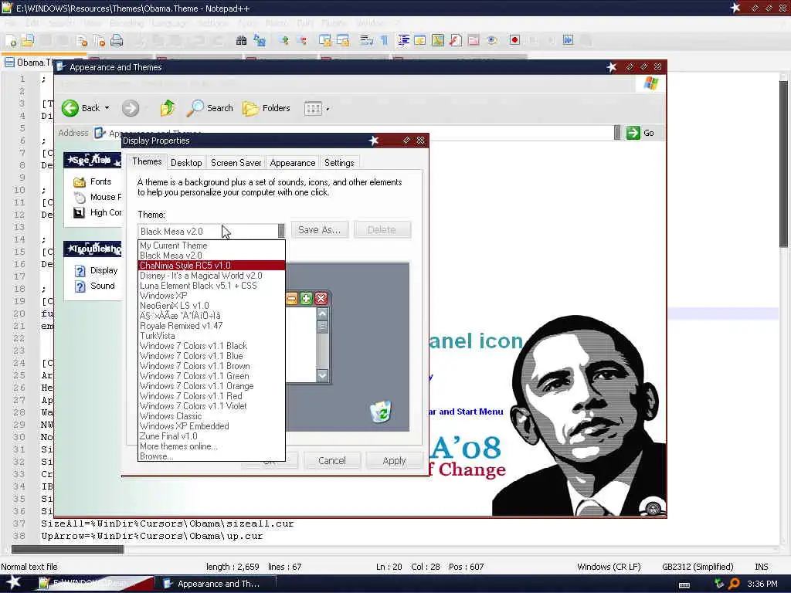Screen dimensions: 791x593
Task: Select the Obama.Theme document tab in Notepad++
Action: [29, 63]
